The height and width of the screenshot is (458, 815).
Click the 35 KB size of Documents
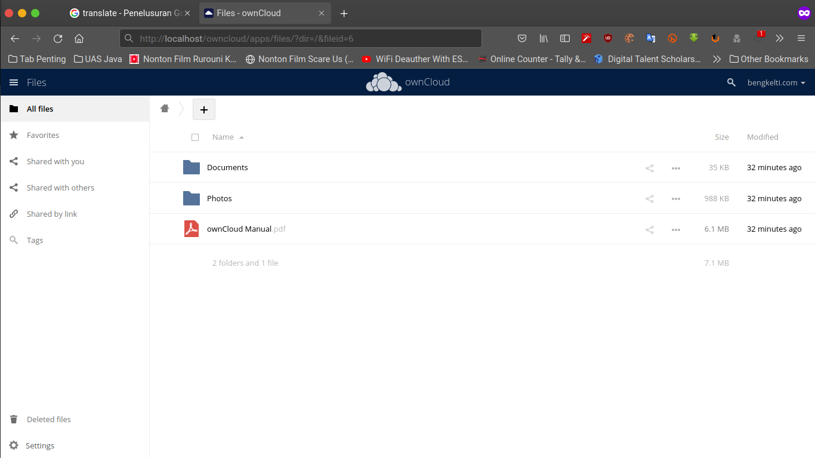click(719, 167)
